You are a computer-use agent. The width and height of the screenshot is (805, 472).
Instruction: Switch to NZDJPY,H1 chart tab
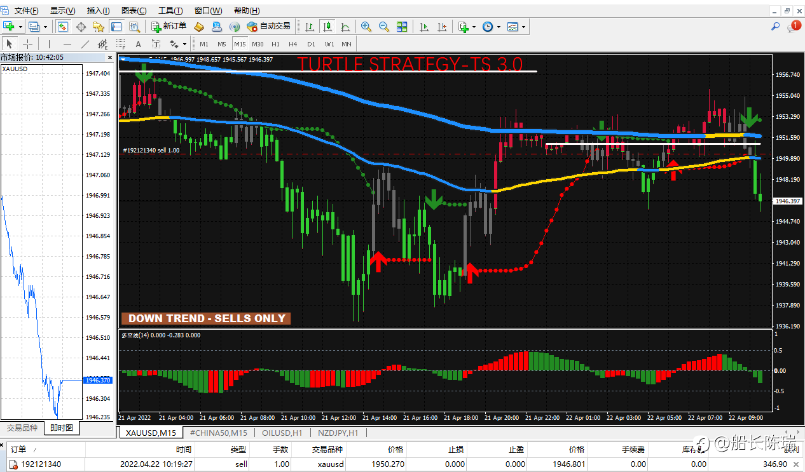click(x=338, y=433)
